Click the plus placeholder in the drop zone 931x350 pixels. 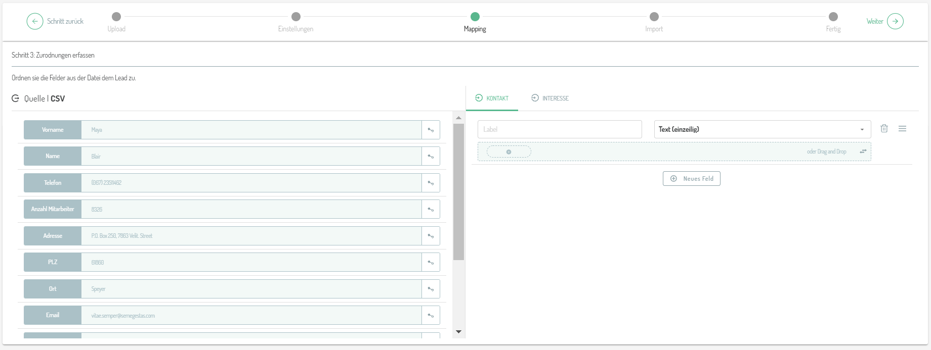click(509, 152)
